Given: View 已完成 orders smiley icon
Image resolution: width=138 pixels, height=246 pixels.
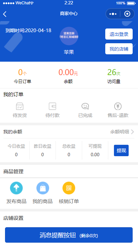Looking at the screenshot, I should pos(85,106).
